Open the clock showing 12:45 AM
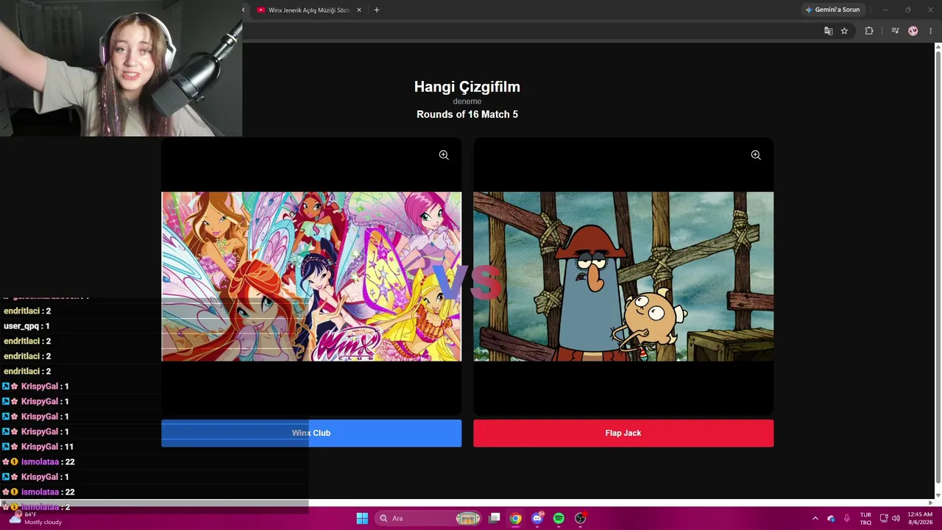 click(x=920, y=518)
